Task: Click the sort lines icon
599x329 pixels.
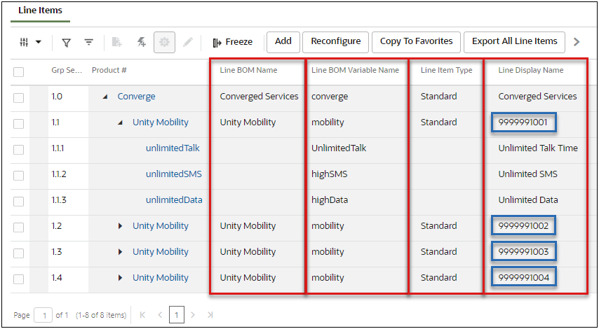Action: coord(89,43)
